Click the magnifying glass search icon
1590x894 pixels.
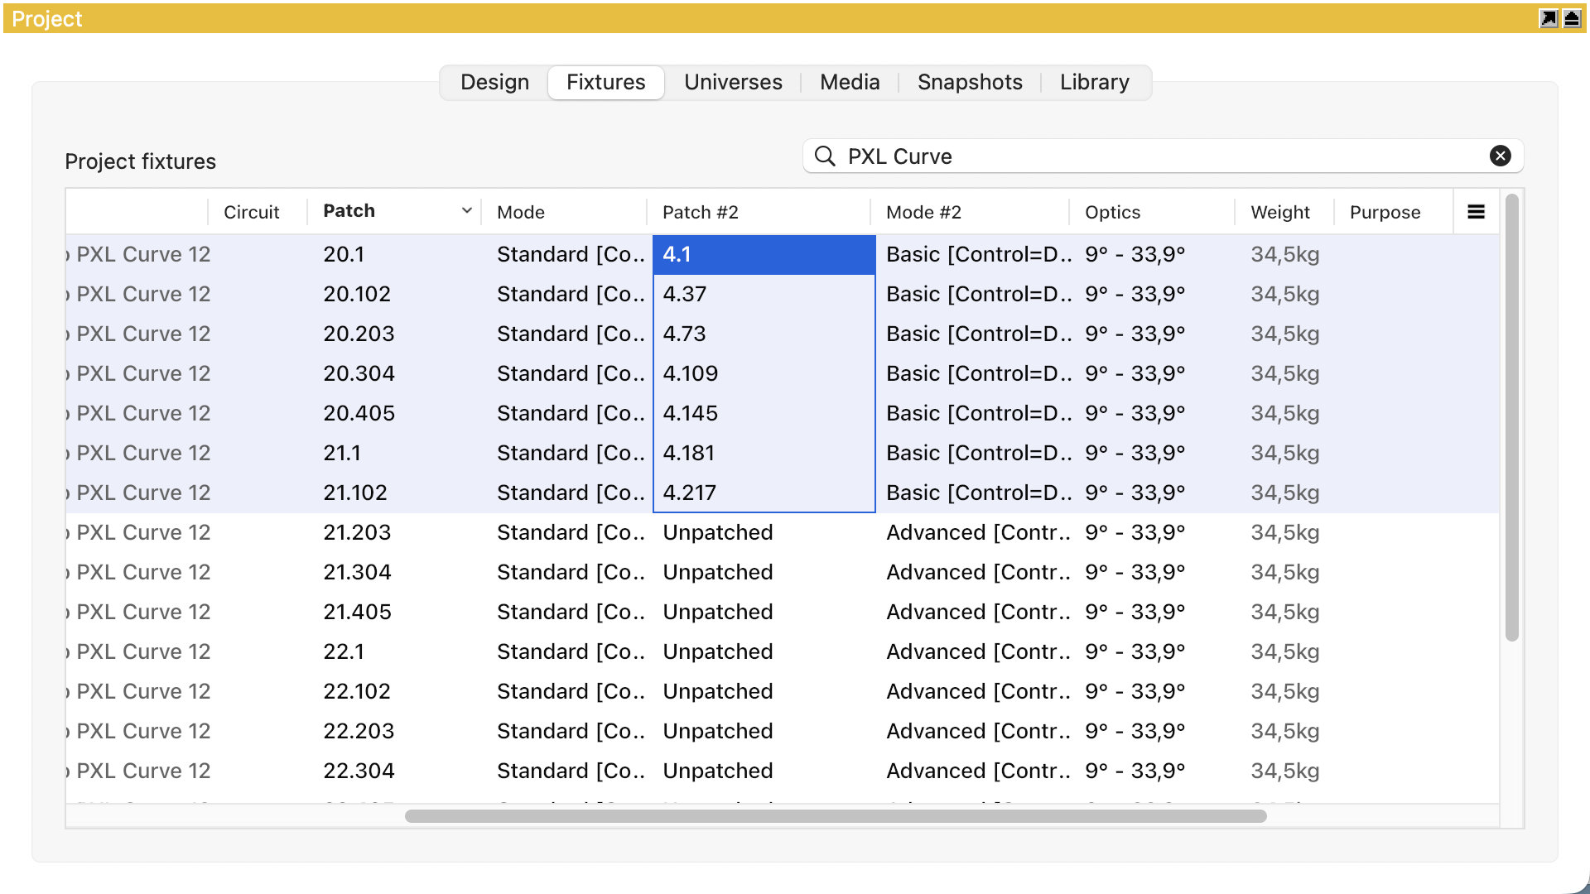[x=825, y=156]
